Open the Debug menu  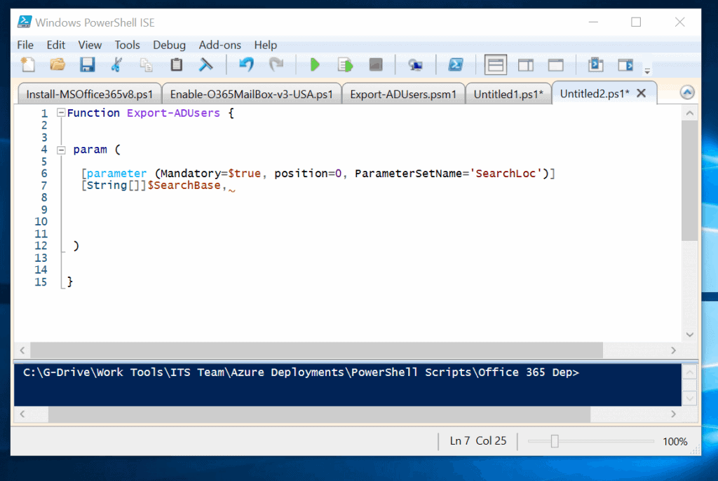(x=169, y=45)
